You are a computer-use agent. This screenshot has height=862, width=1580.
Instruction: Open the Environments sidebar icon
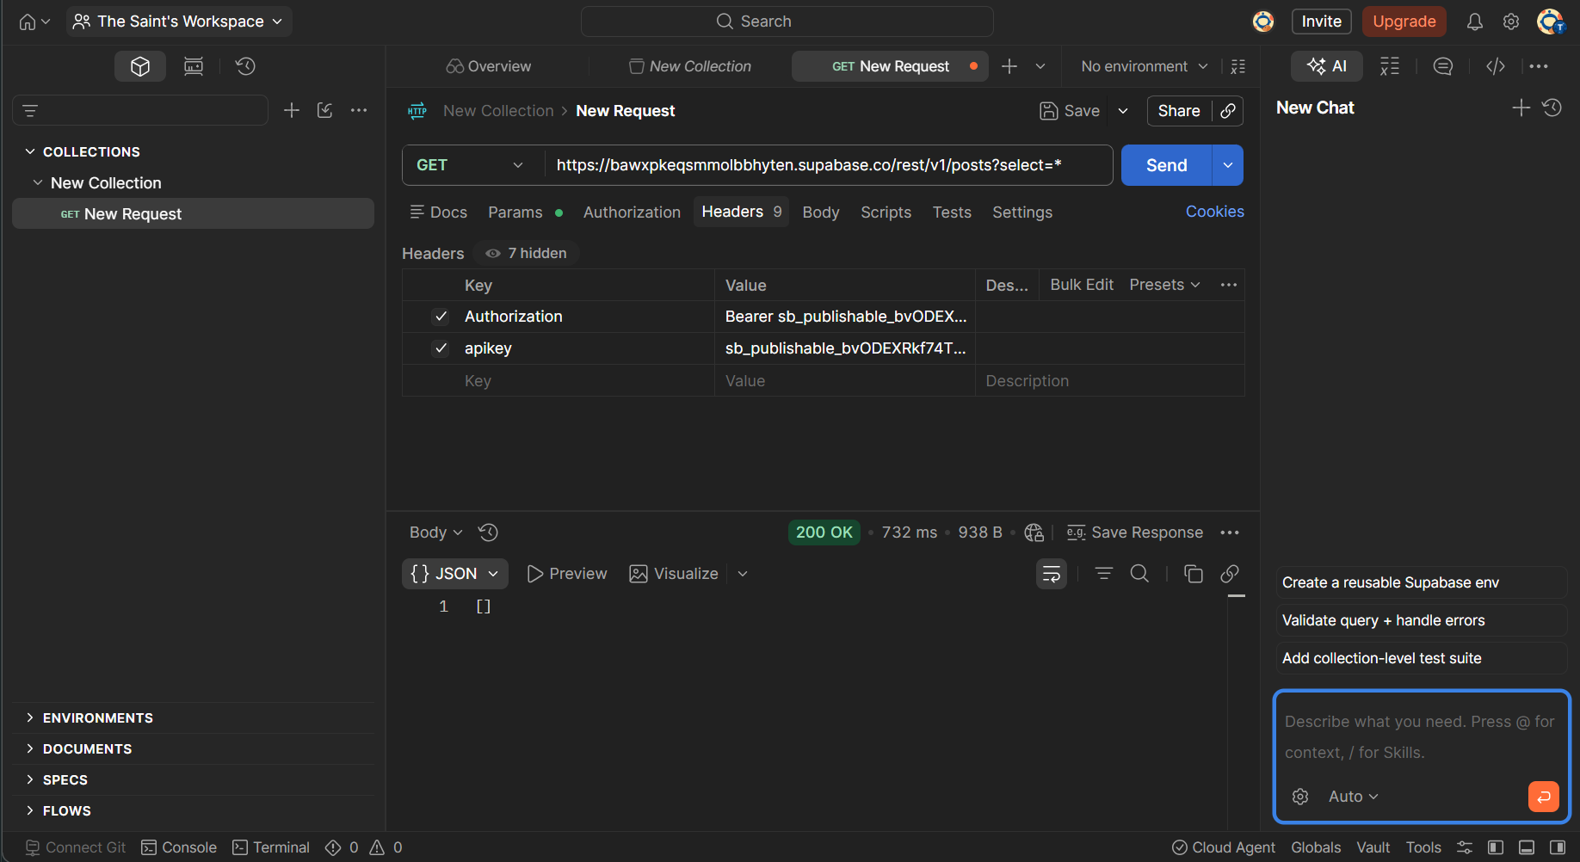coord(194,66)
